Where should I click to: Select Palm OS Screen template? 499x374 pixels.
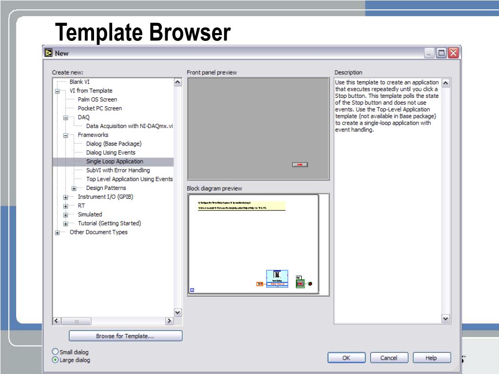click(x=97, y=99)
